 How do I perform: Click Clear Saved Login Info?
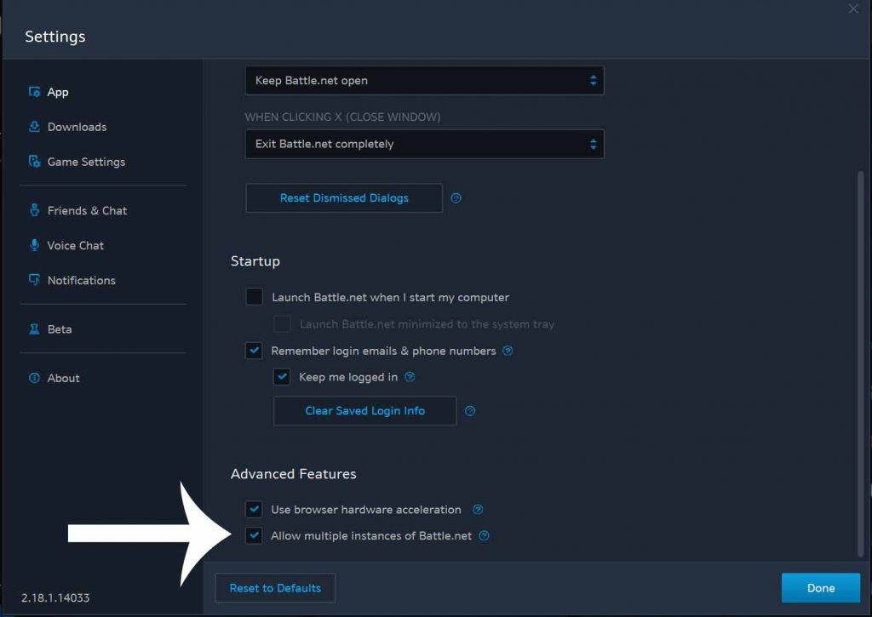pyautogui.click(x=364, y=410)
